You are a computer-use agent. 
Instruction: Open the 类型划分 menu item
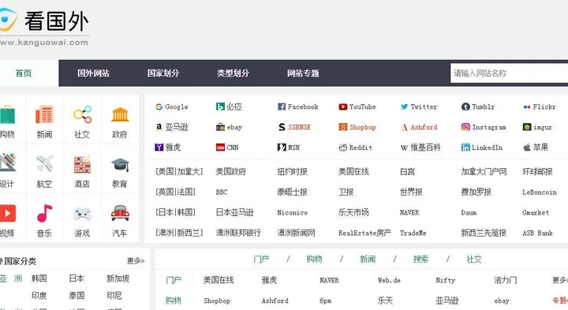click(x=233, y=73)
